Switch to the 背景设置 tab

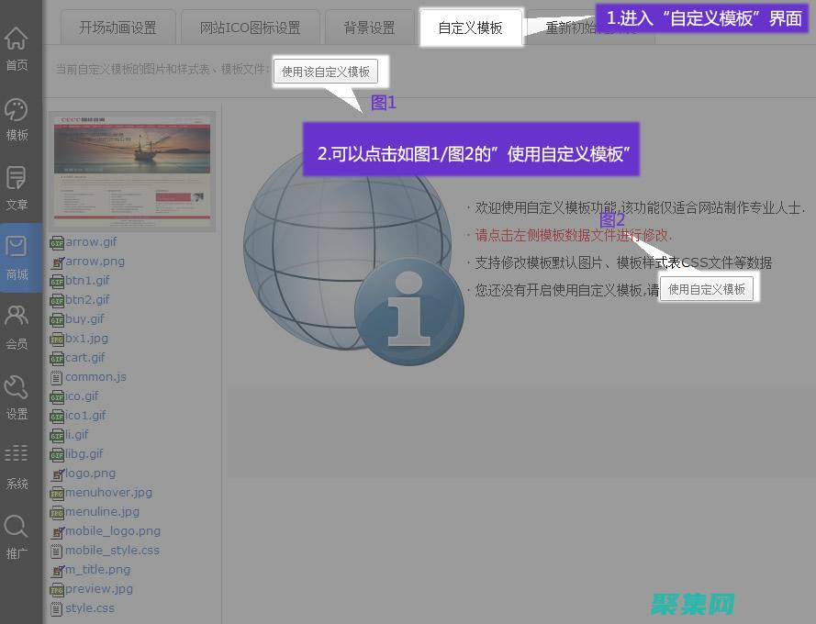coord(369,28)
